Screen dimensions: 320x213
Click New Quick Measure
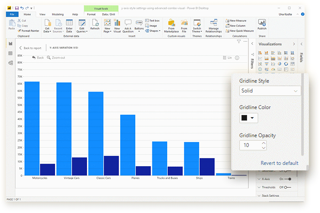coord(240,31)
